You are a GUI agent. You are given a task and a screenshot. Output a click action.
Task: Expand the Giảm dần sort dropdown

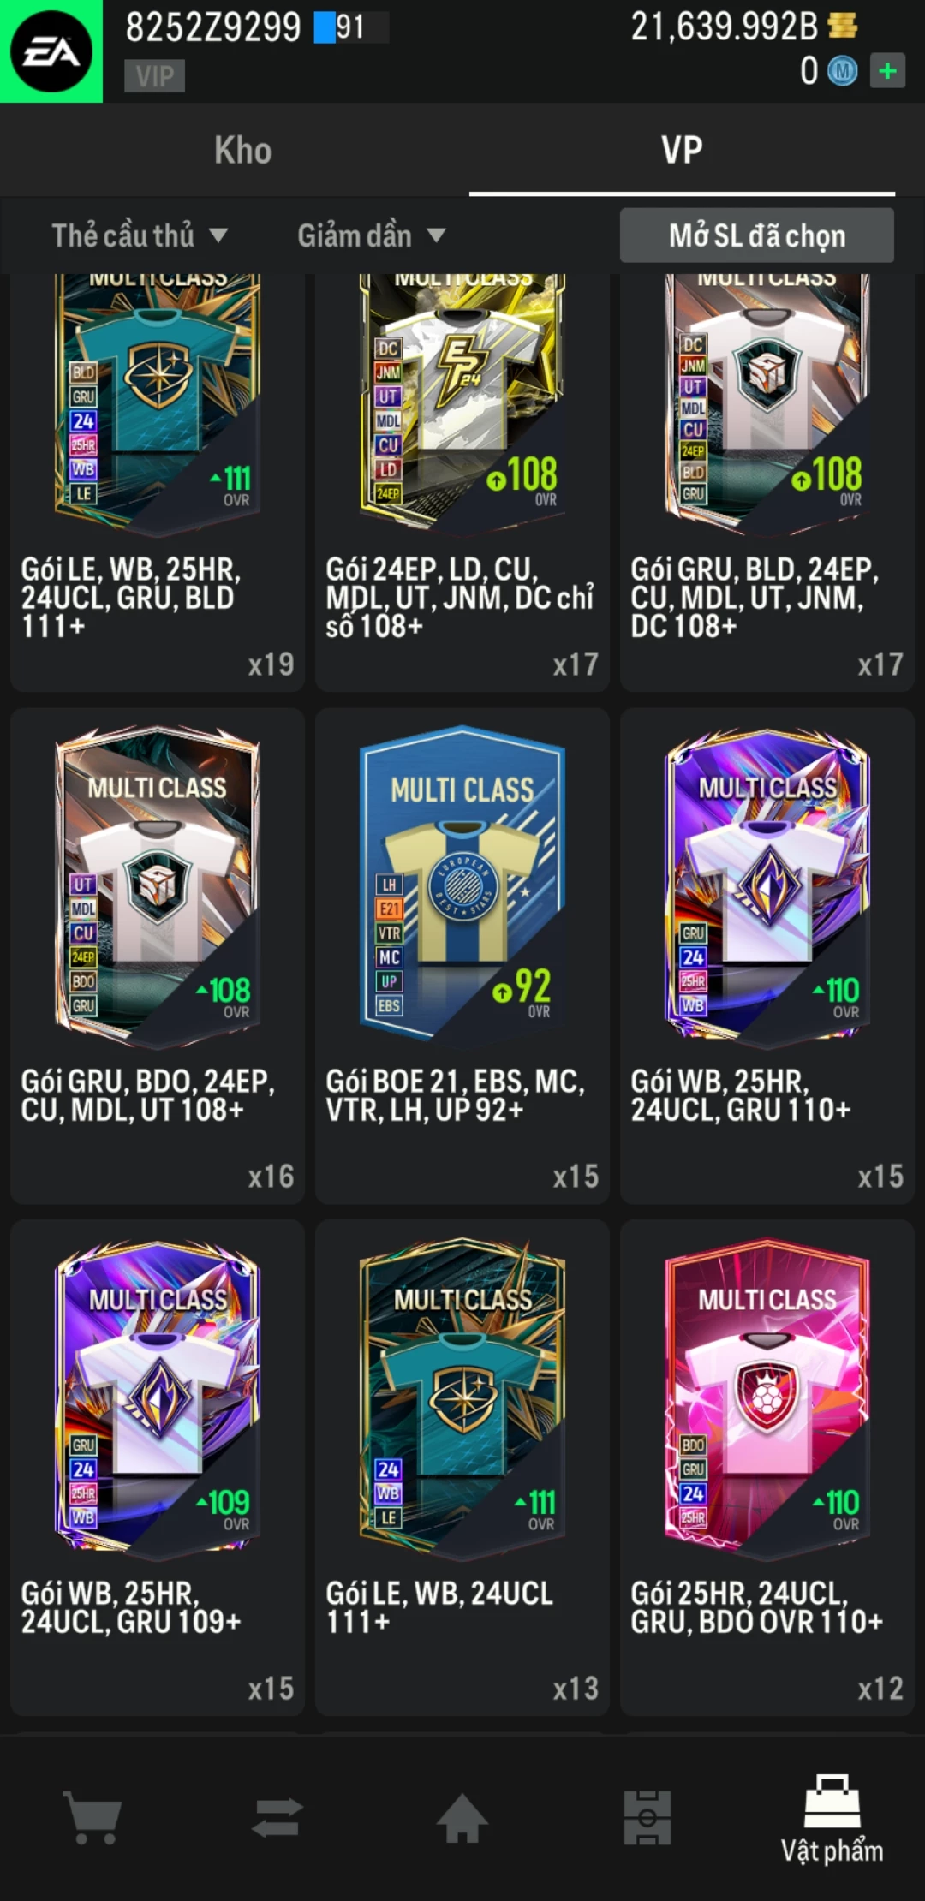(x=372, y=235)
